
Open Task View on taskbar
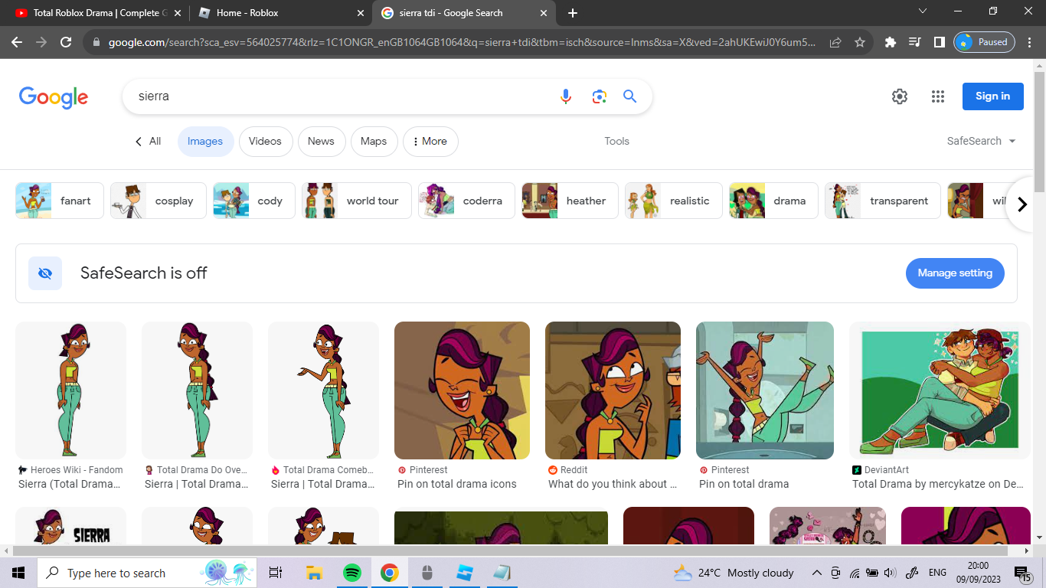(x=275, y=573)
